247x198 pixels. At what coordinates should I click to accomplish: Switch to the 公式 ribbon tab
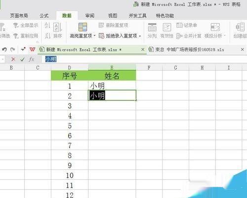(x=44, y=16)
